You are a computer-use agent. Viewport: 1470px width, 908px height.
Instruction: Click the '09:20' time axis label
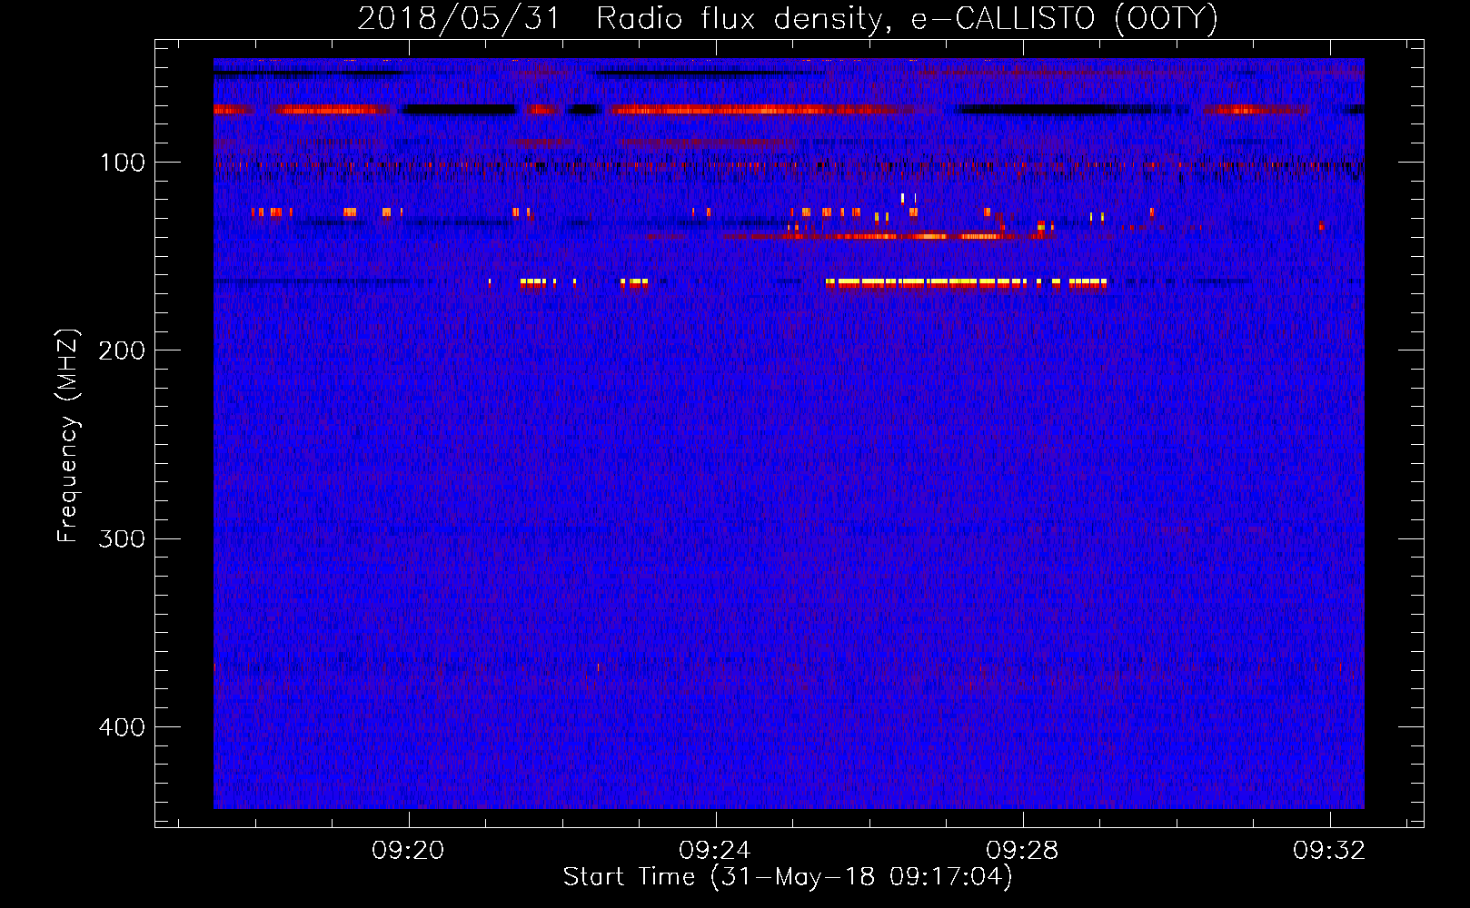(408, 851)
